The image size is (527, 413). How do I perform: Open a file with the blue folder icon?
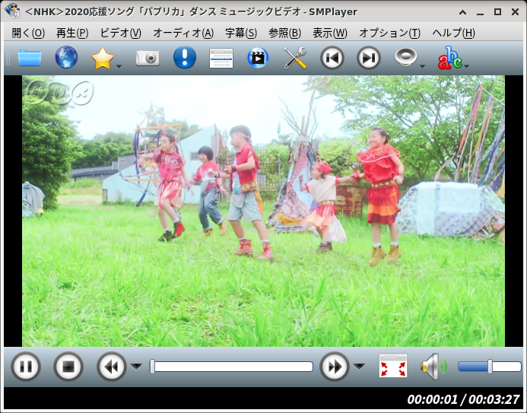point(30,58)
